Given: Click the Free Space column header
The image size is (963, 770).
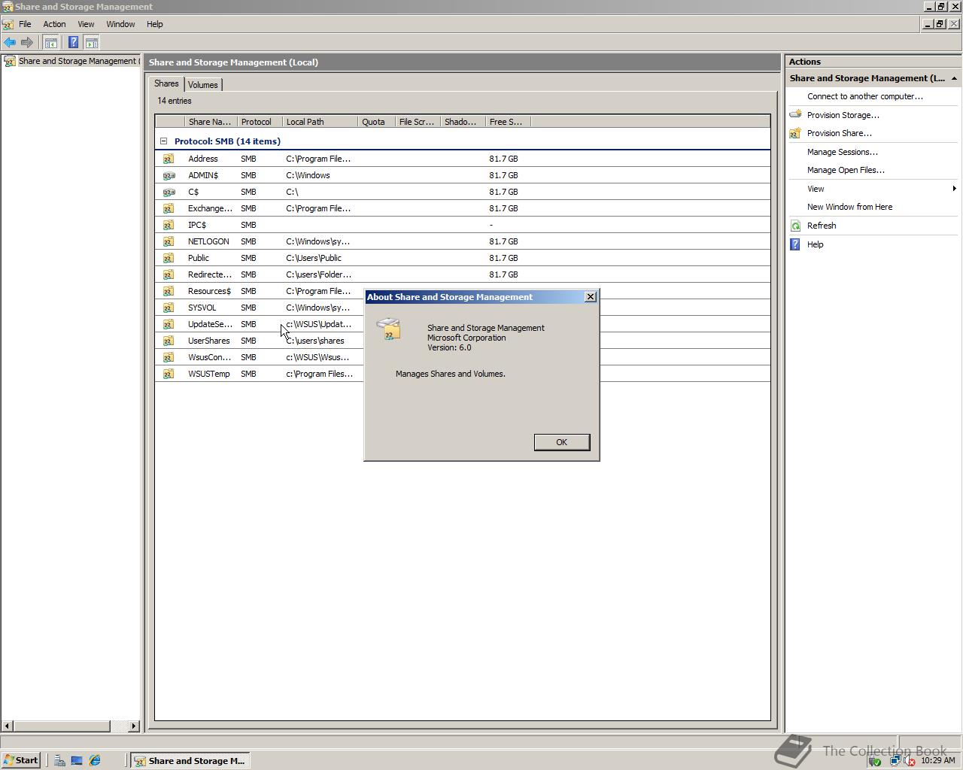Looking at the screenshot, I should tap(508, 121).
